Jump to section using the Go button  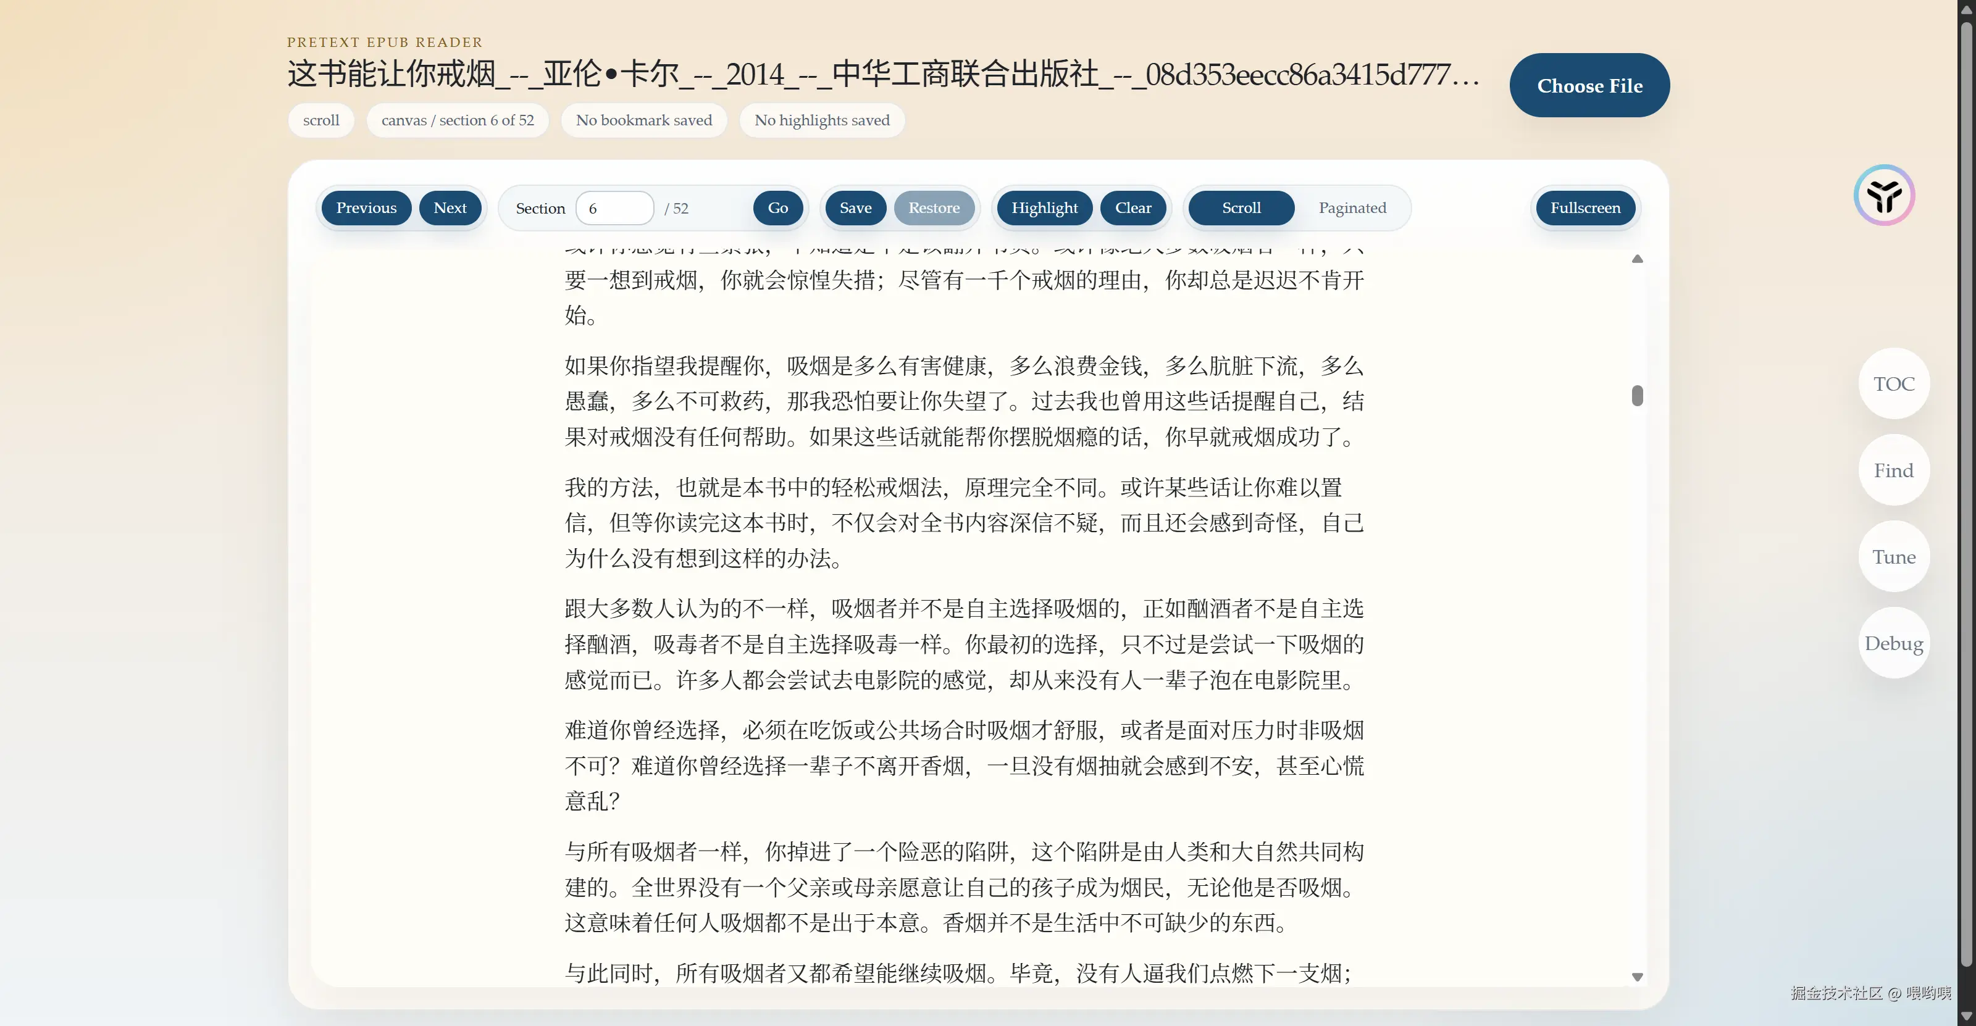778,207
